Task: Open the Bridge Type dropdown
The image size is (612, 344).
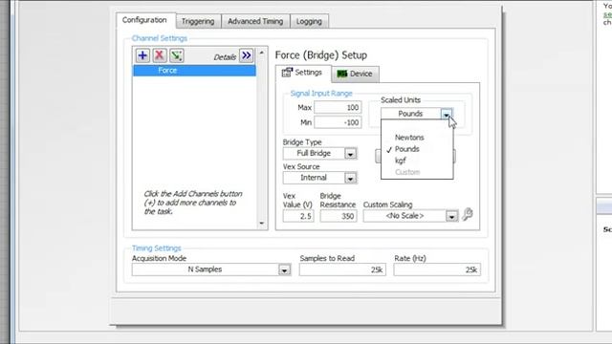Action: (x=350, y=154)
